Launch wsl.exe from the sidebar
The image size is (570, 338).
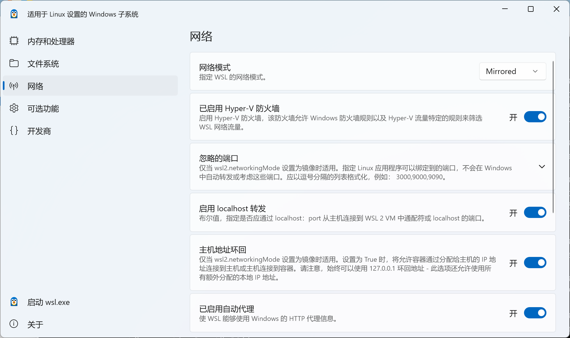(48, 302)
